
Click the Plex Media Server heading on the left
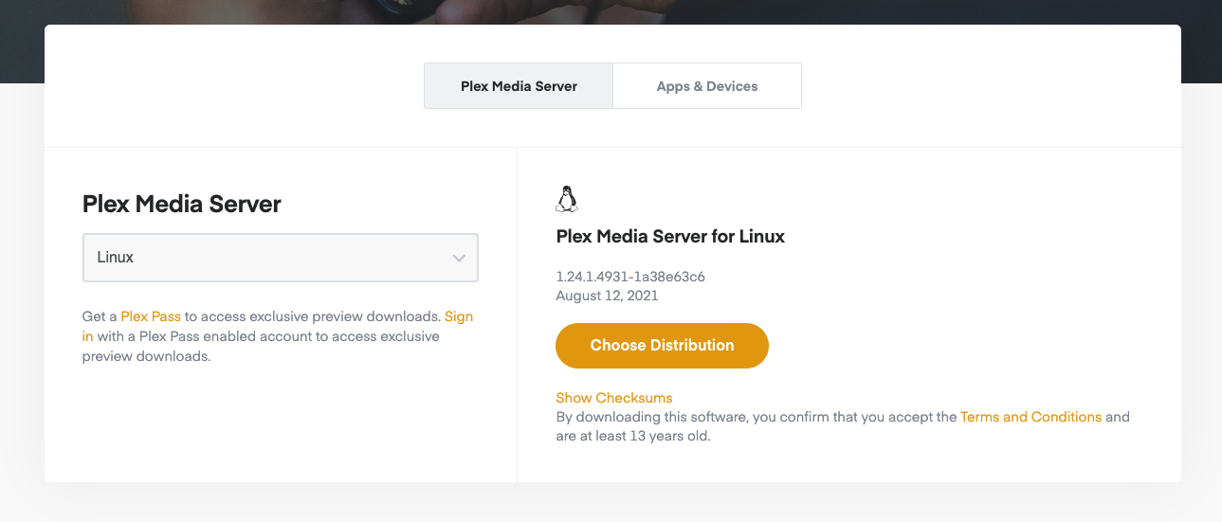182,204
